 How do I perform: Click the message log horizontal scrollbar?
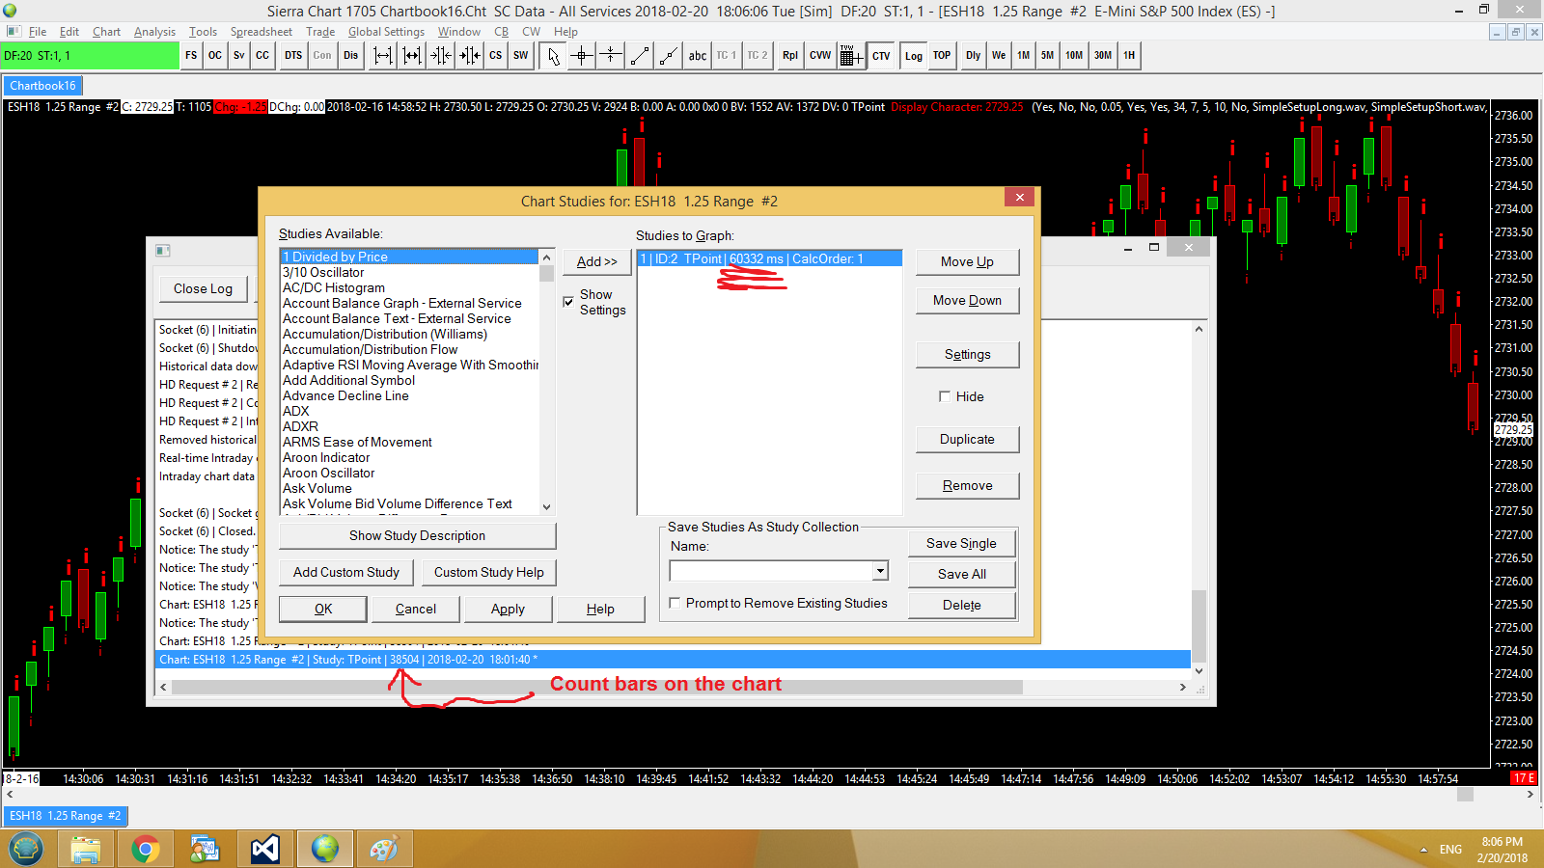596,687
